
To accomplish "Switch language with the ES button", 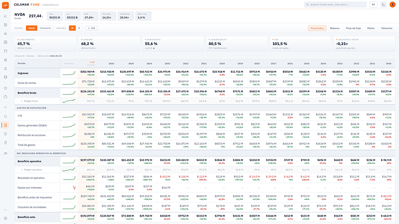I will (x=374, y=5).
